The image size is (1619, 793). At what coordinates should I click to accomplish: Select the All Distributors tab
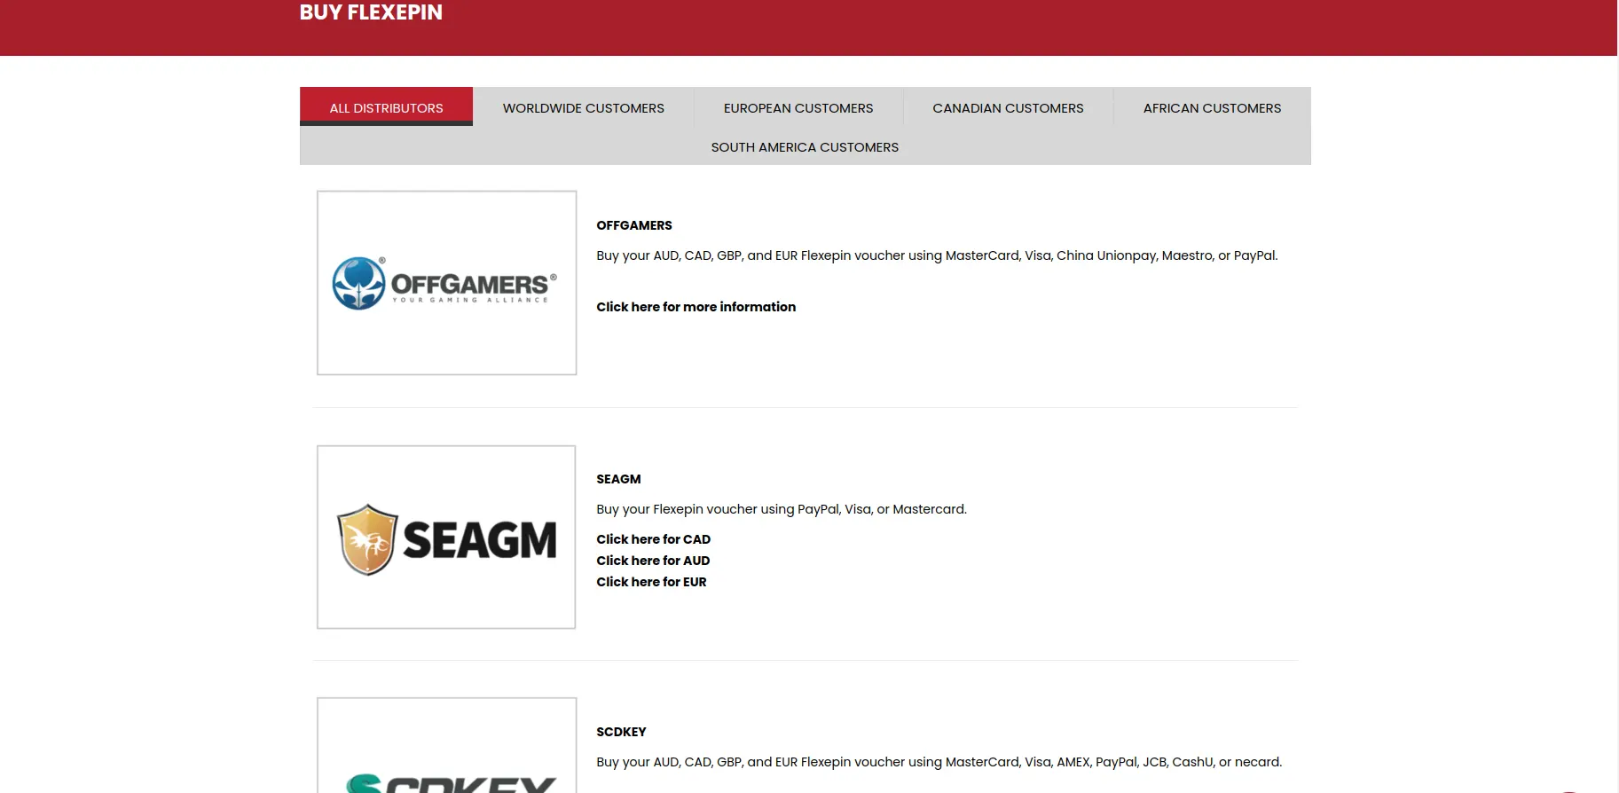(x=386, y=107)
